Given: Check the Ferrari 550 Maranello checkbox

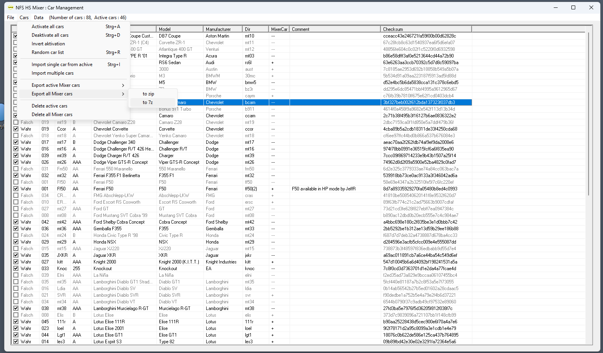Looking at the screenshot, I should click(16, 169).
